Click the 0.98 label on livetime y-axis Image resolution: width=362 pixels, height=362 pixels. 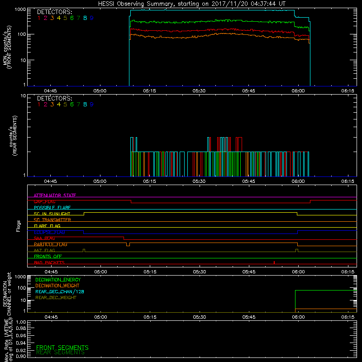point(21,329)
